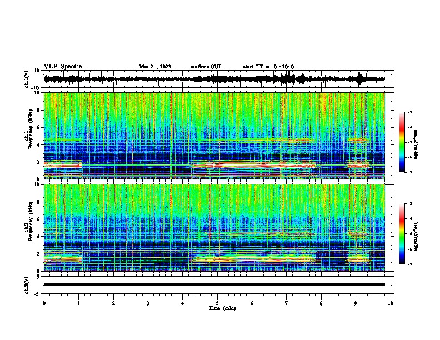Click the "-7" label on ch.1 color bar
This screenshot has width=440, height=340.
tap(410, 172)
